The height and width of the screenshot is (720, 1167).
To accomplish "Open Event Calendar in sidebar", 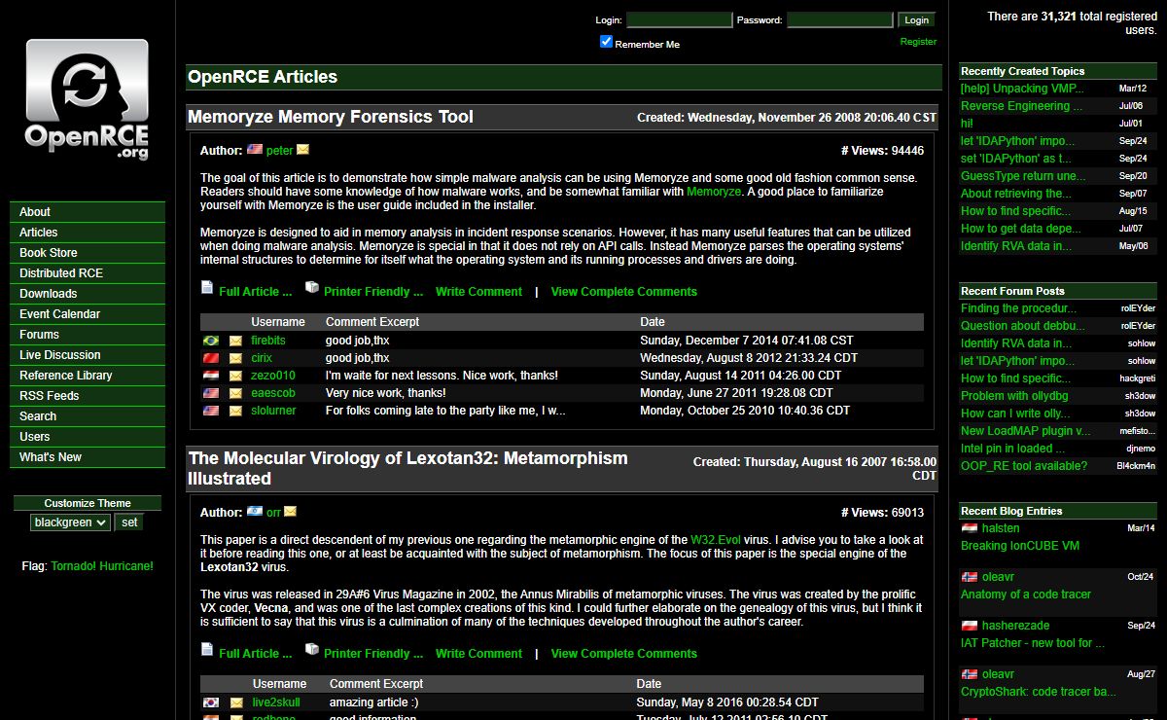I will 88,314.
